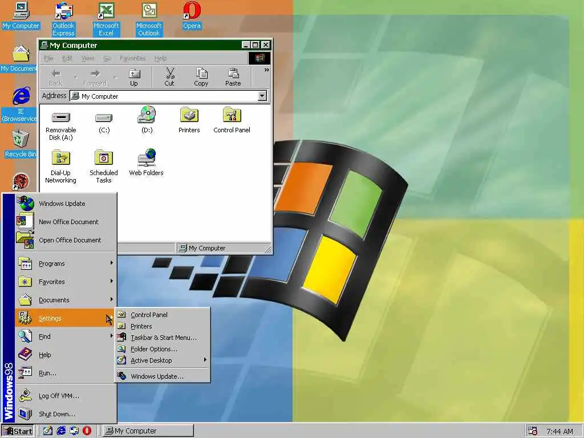Expand the Programs submenu

pos(66,263)
